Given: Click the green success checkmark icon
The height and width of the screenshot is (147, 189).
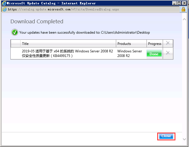Looking at the screenshot, I should 14,33.
